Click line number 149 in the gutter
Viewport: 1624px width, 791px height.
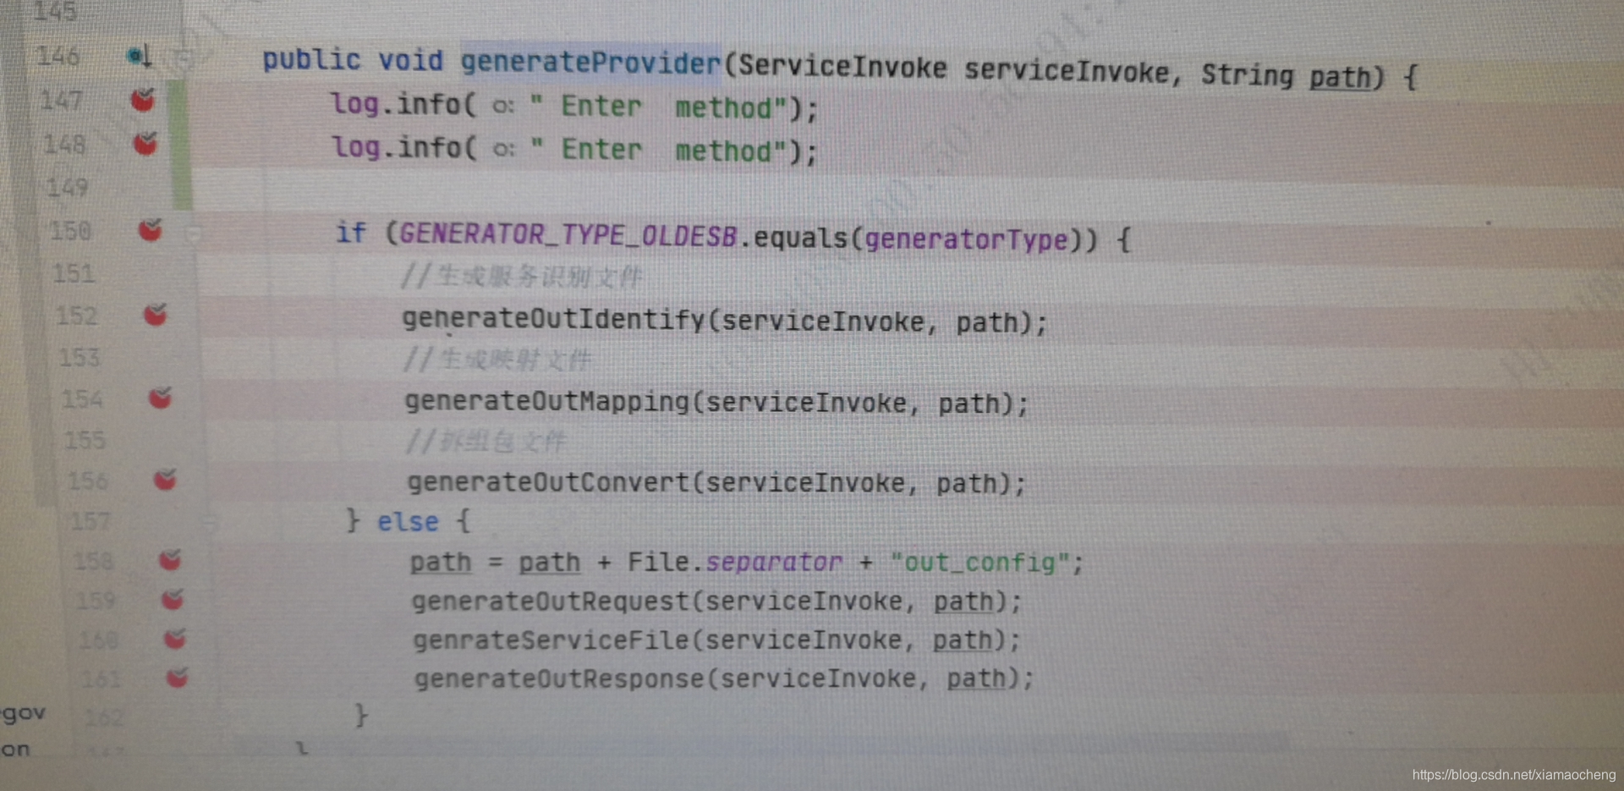pos(68,186)
